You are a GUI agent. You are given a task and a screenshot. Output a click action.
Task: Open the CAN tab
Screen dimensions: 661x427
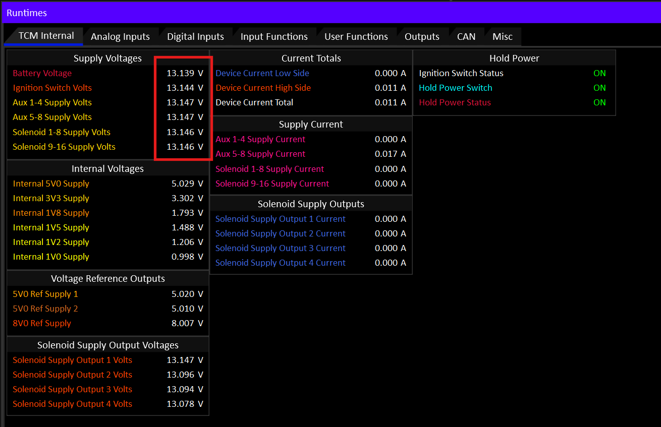(466, 37)
